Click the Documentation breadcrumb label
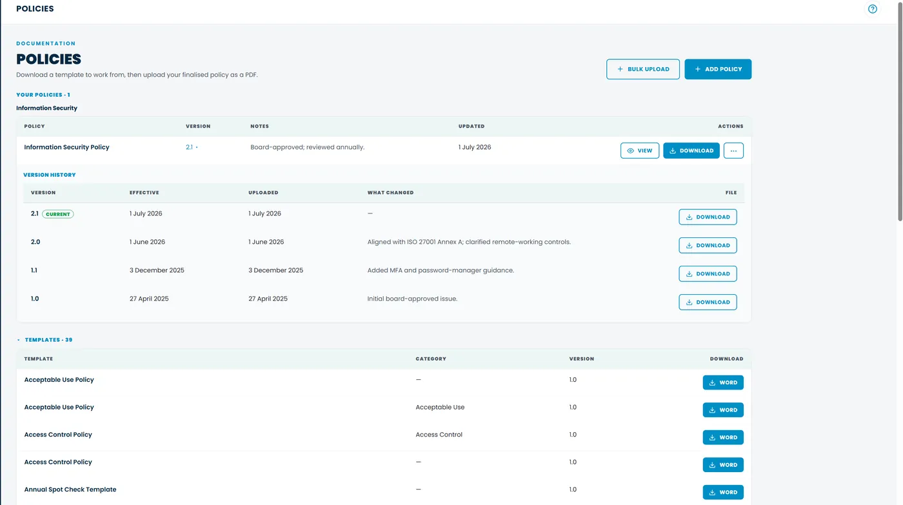 [x=46, y=44]
